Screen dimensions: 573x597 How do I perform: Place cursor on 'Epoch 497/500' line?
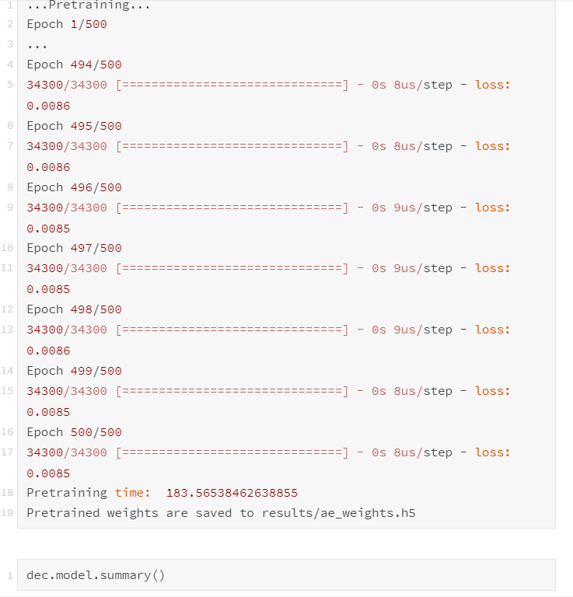pos(74,248)
